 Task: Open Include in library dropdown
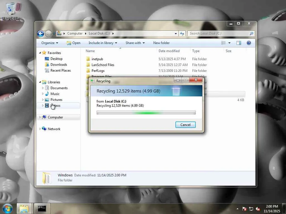point(103,43)
